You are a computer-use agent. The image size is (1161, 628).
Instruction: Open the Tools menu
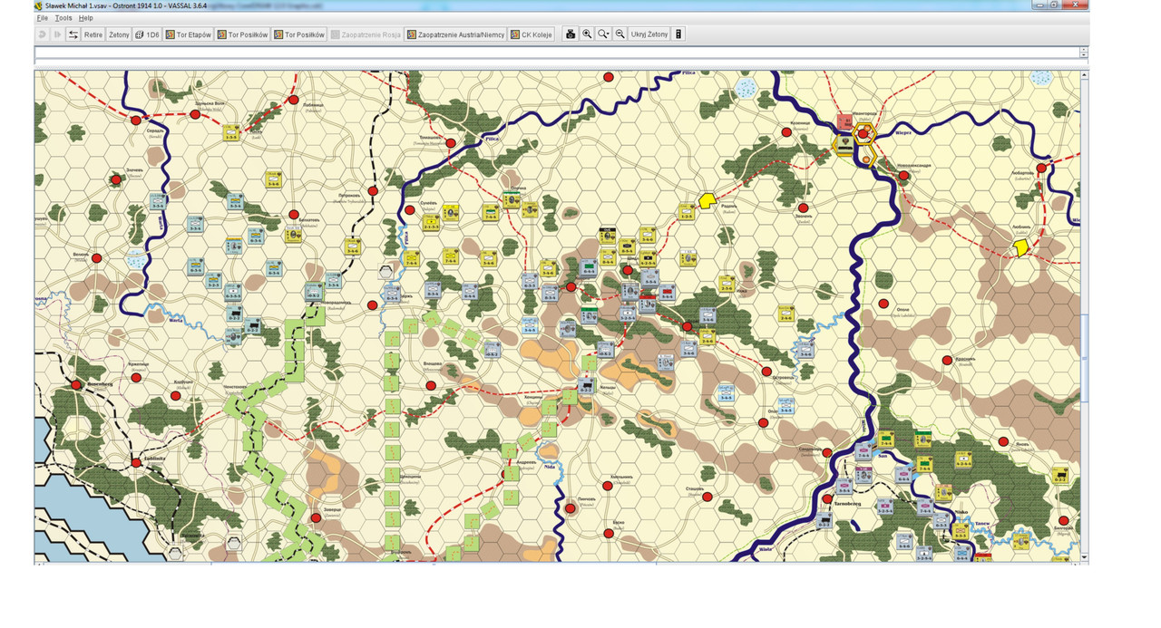point(63,18)
